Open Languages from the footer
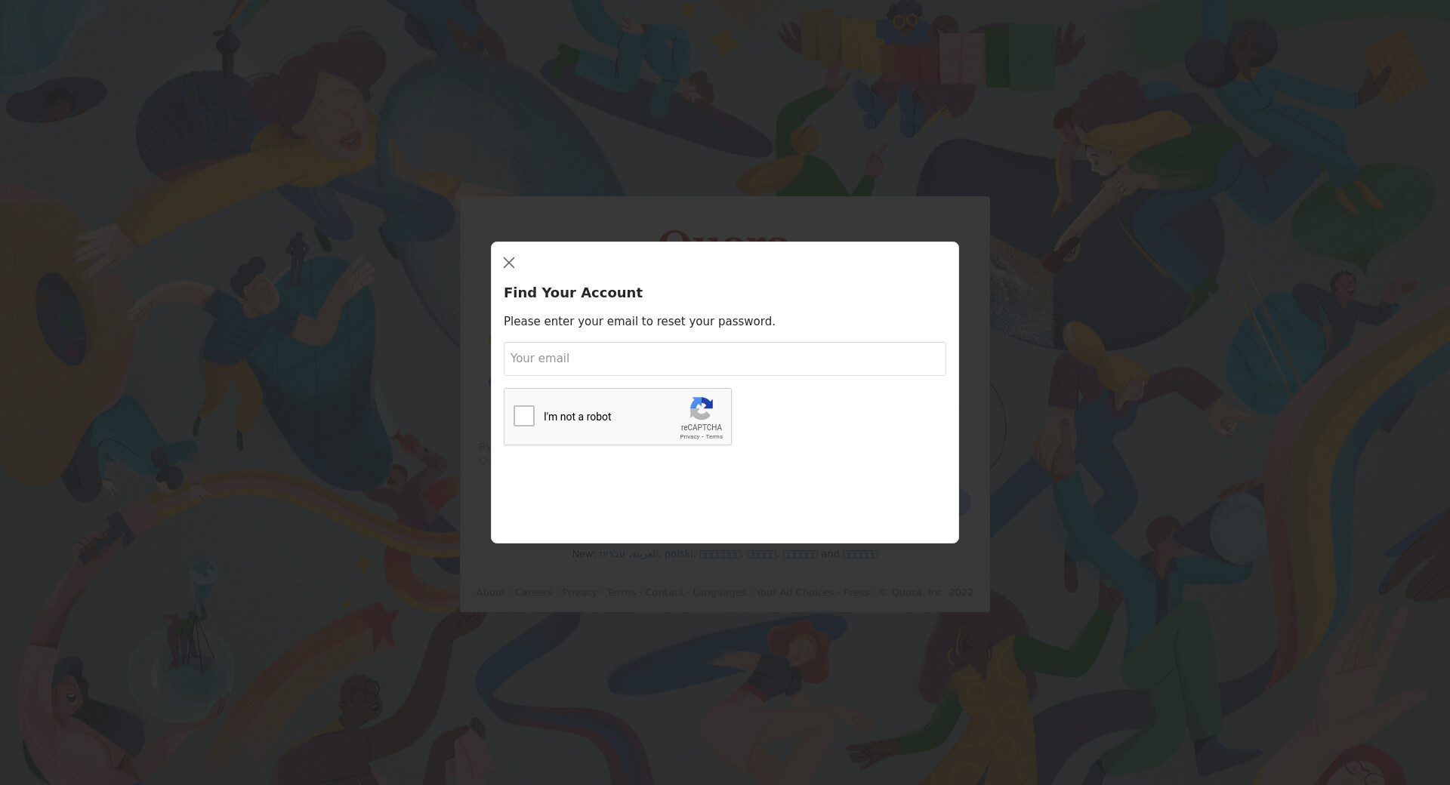Viewport: 1450px width, 785px height. (x=719, y=593)
